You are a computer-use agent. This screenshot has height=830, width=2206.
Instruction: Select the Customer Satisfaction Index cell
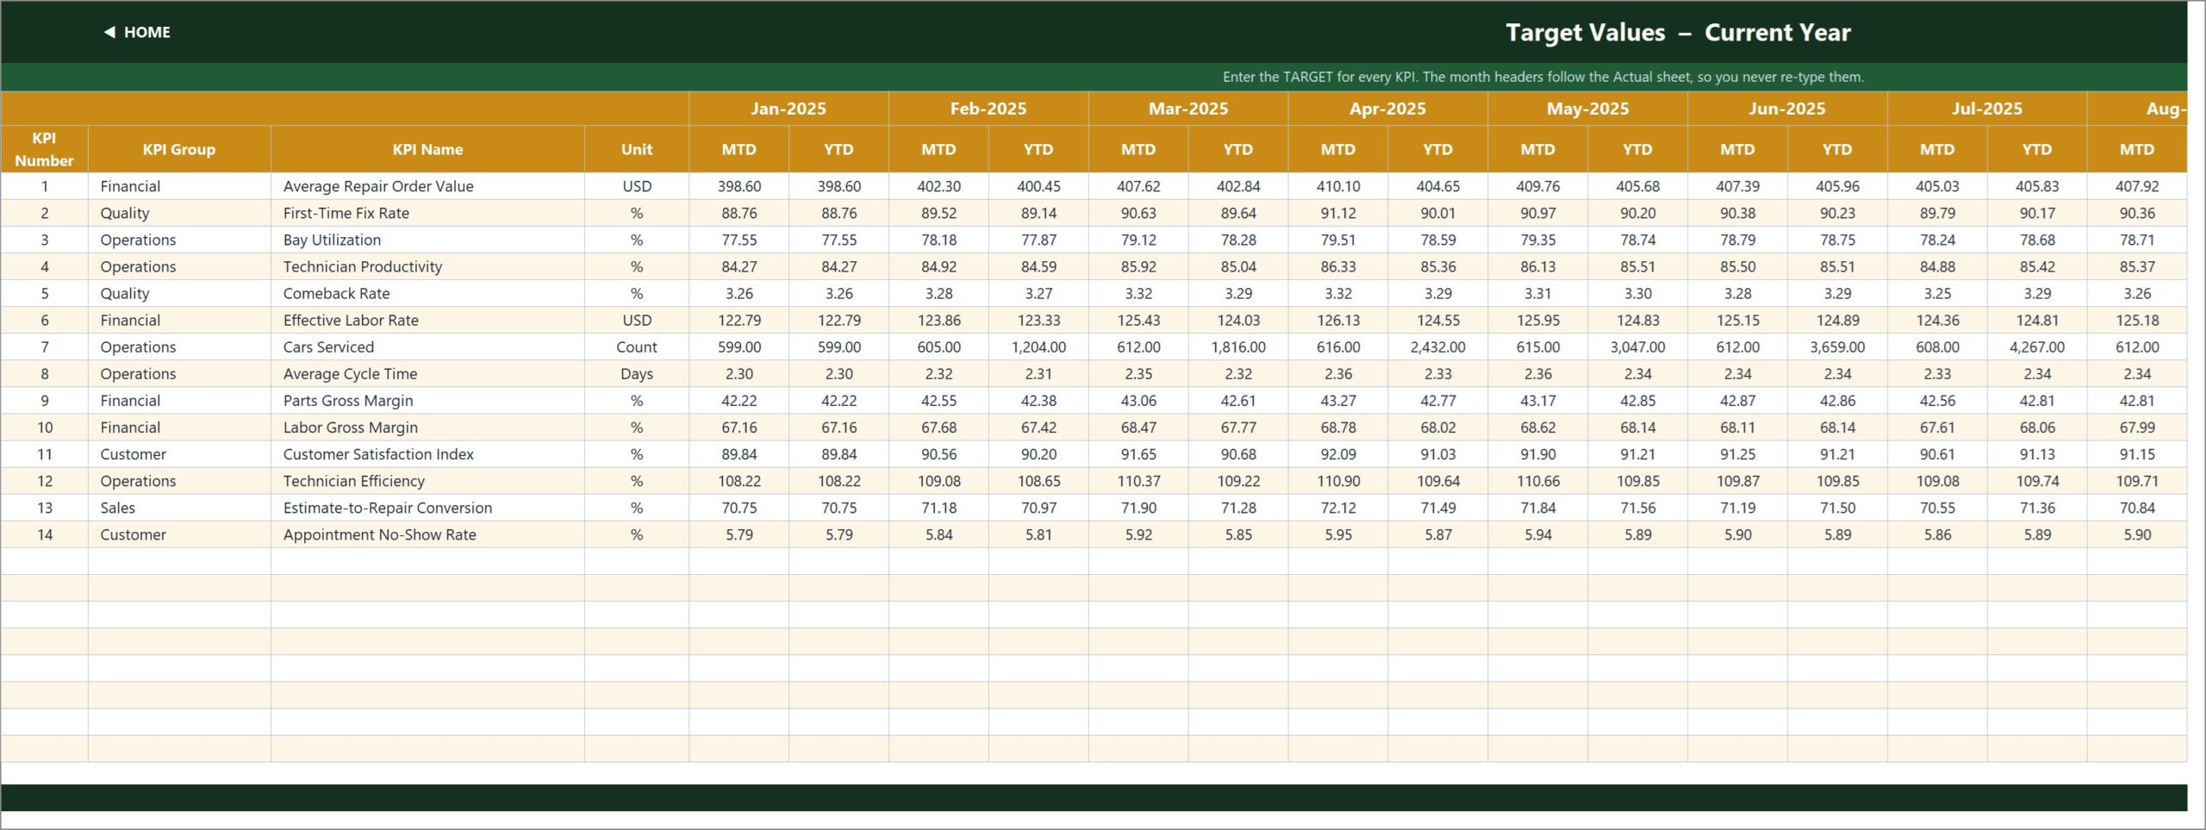click(x=427, y=453)
